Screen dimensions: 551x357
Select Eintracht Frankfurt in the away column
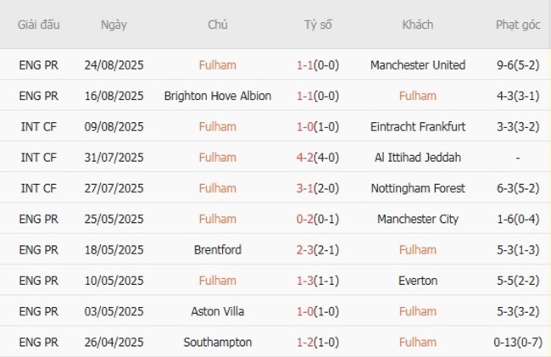coord(418,126)
